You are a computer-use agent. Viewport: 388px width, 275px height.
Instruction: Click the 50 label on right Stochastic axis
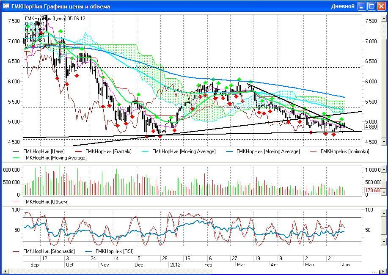point(368,230)
